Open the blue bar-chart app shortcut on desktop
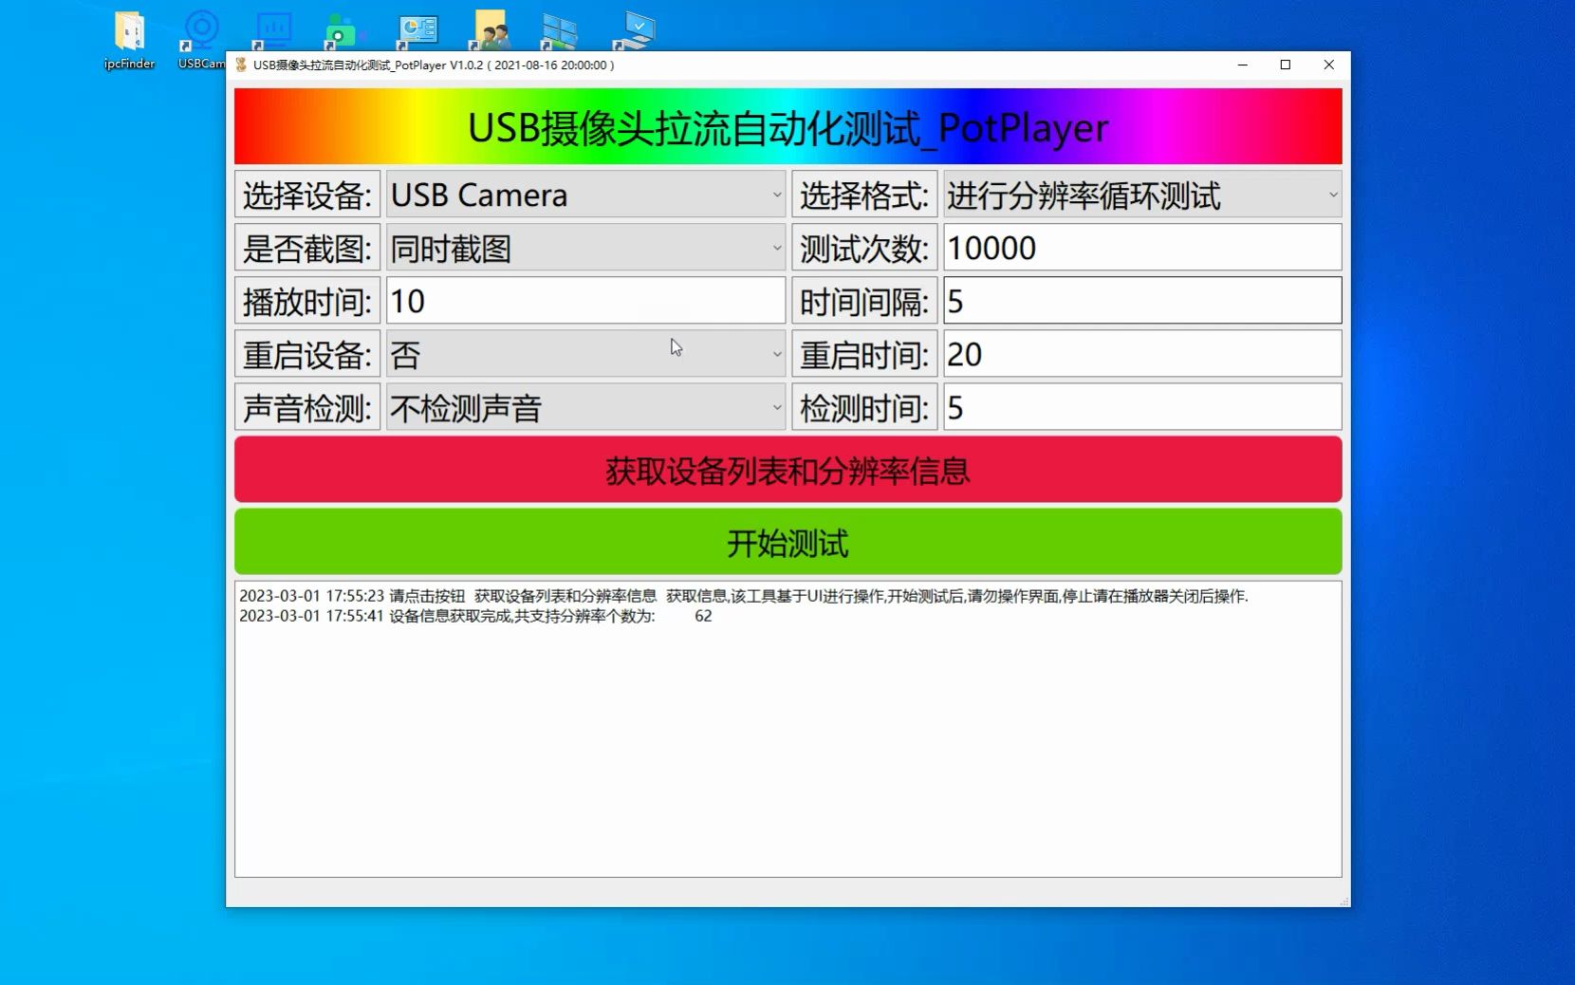The image size is (1575, 985). 272,28
